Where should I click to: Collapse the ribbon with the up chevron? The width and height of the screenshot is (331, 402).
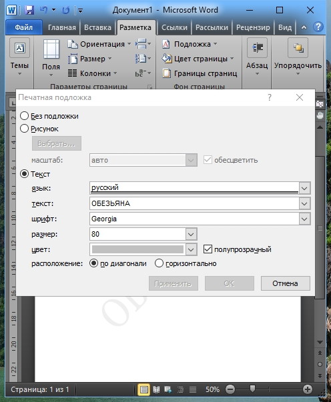304,27
